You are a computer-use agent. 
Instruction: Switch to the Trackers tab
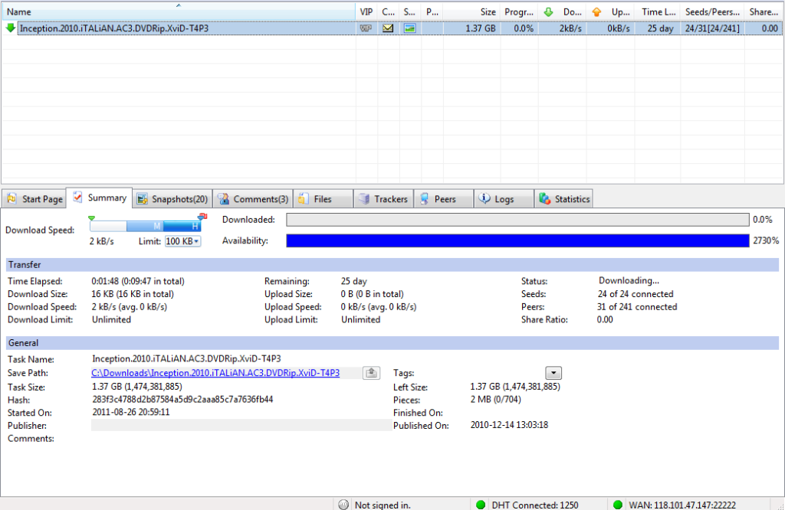[383, 199]
